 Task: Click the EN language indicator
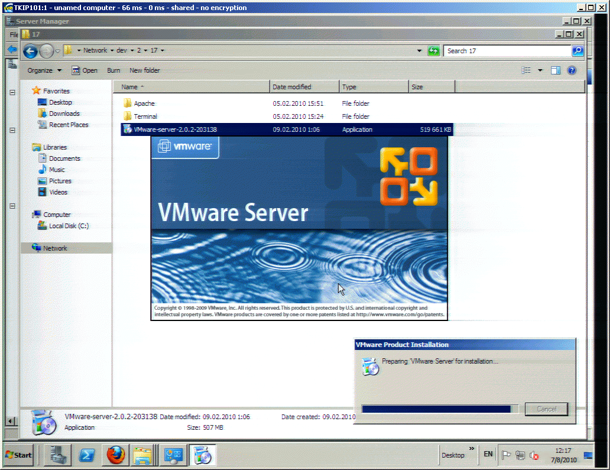point(488,454)
